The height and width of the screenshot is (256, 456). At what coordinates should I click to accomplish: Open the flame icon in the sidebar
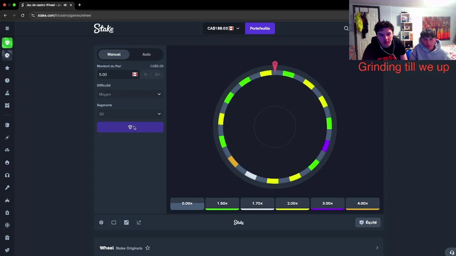click(7, 162)
